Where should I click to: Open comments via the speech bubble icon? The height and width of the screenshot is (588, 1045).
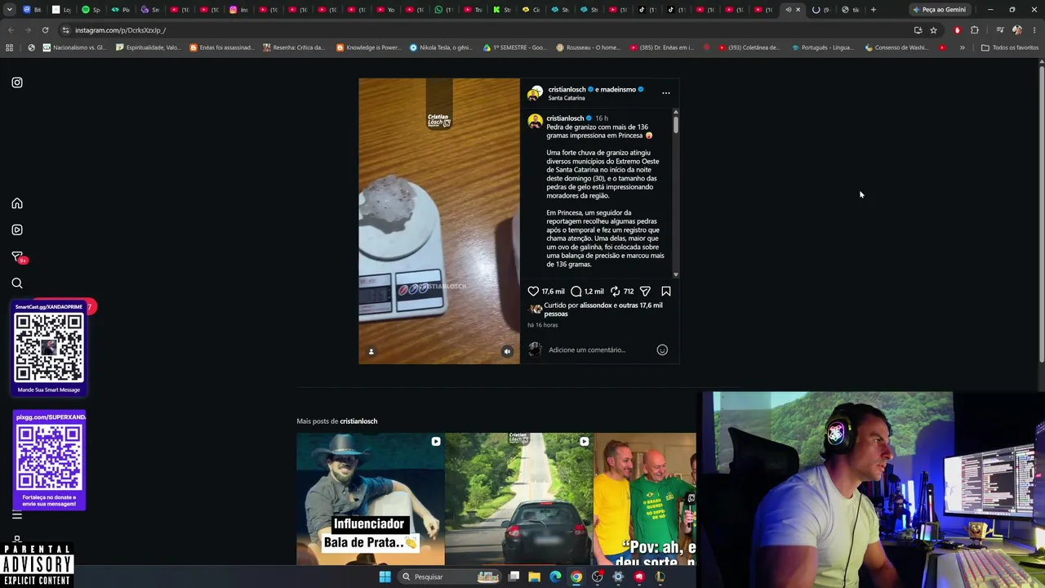point(576,291)
